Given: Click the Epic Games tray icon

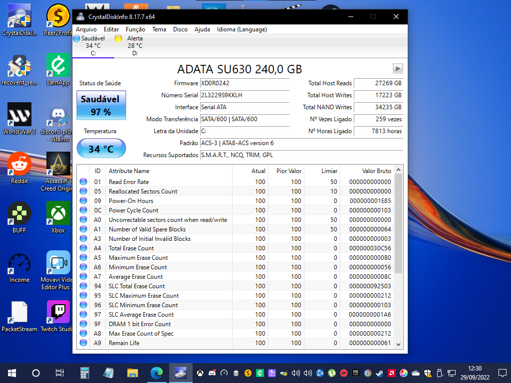Looking at the screenshot, I should click(355, 373).
